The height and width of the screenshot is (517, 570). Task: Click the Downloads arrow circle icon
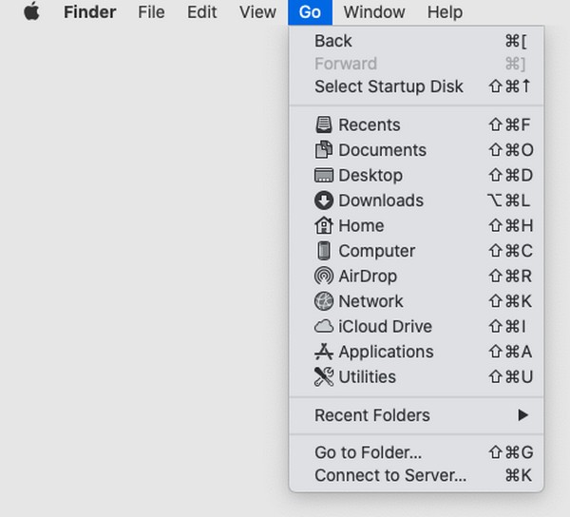(x=324, y=201)
